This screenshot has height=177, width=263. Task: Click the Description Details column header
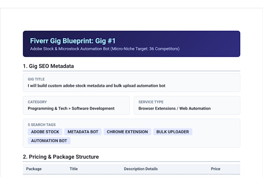141,169
